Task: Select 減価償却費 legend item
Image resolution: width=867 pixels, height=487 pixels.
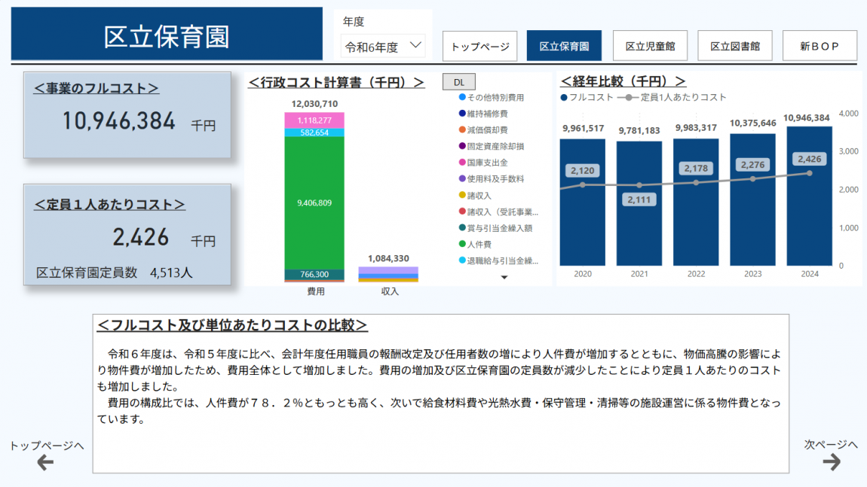Action: point(487,130)
